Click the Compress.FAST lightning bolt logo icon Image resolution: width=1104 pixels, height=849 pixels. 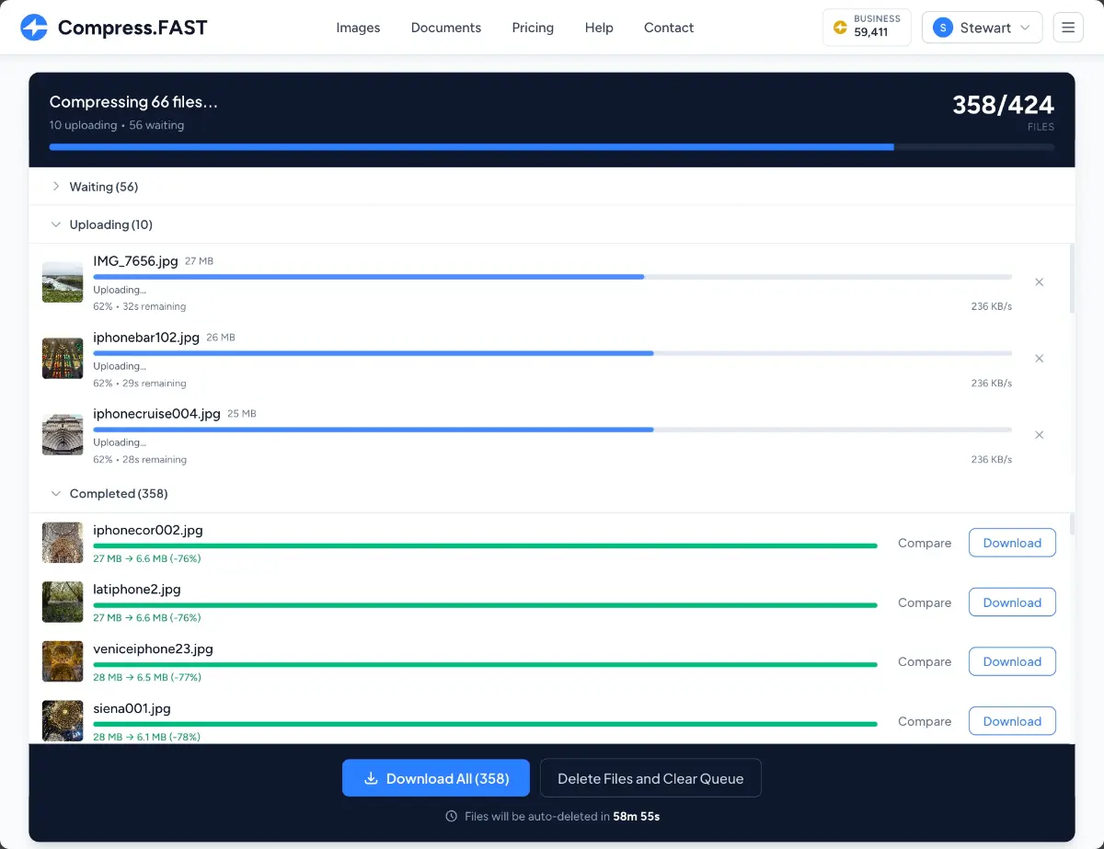(34, 27)
